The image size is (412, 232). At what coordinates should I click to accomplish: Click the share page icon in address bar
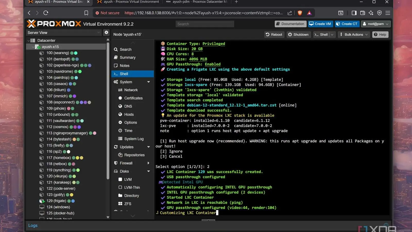(290, 13)
